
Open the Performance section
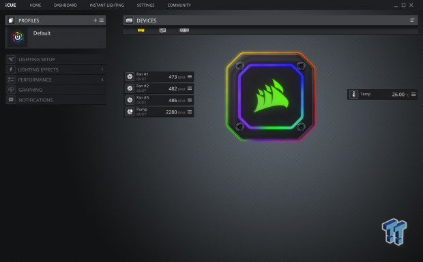coord(56,80)
